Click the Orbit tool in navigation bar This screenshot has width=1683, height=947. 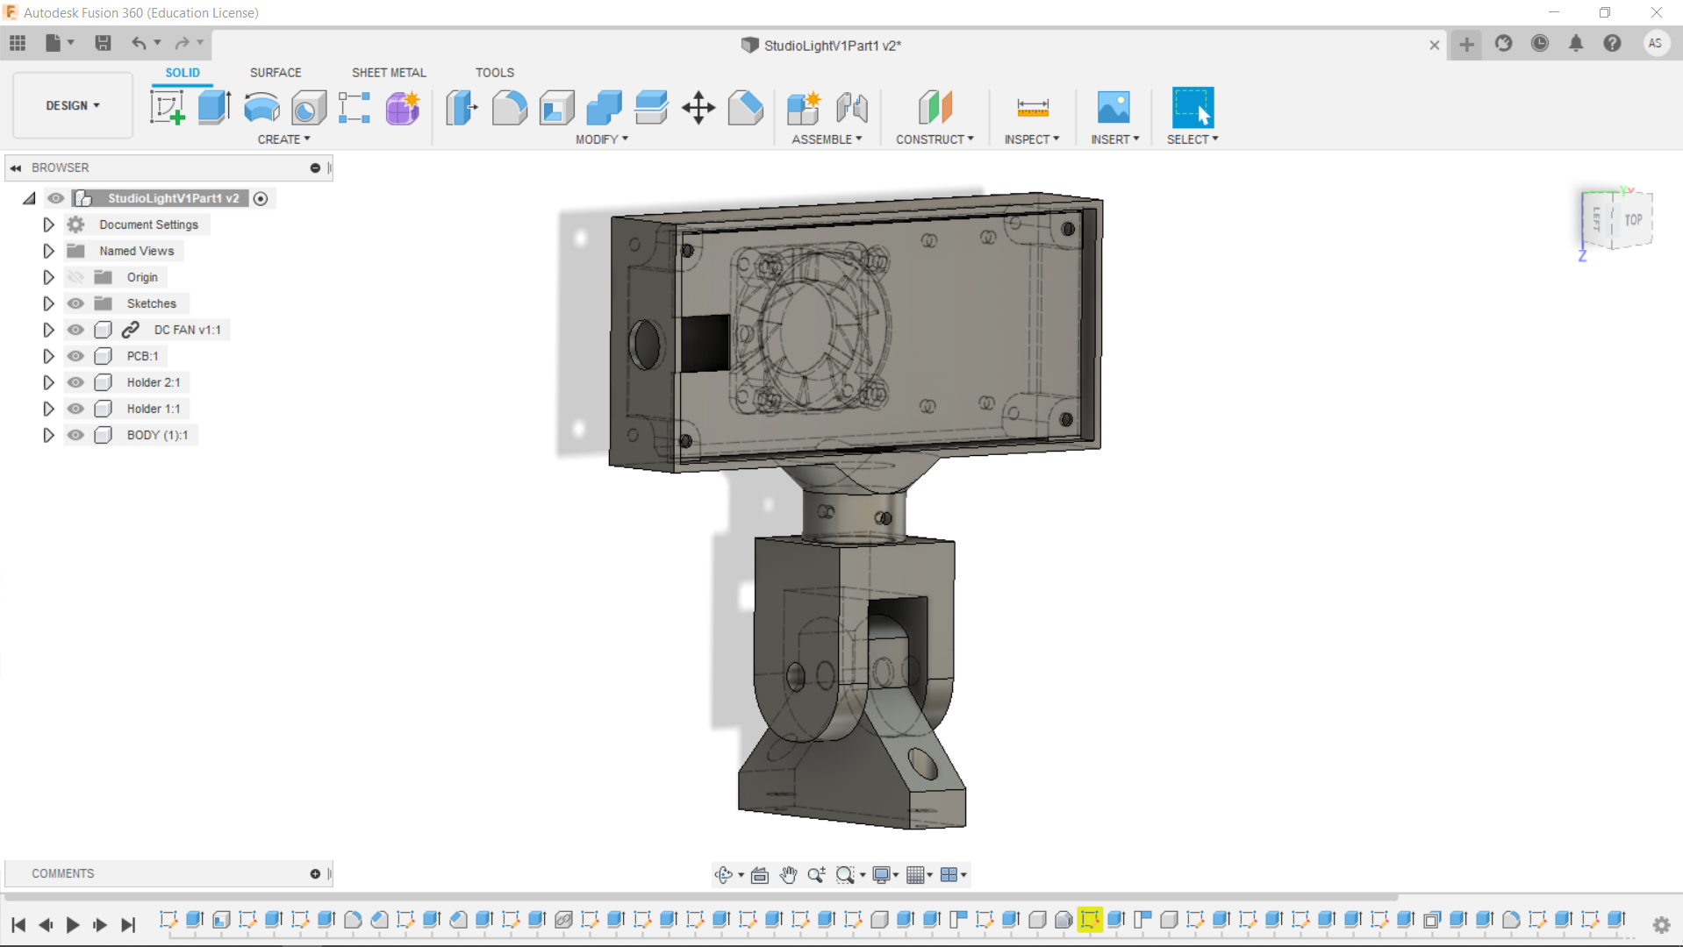pyautogui.click(x=723, y=874)
